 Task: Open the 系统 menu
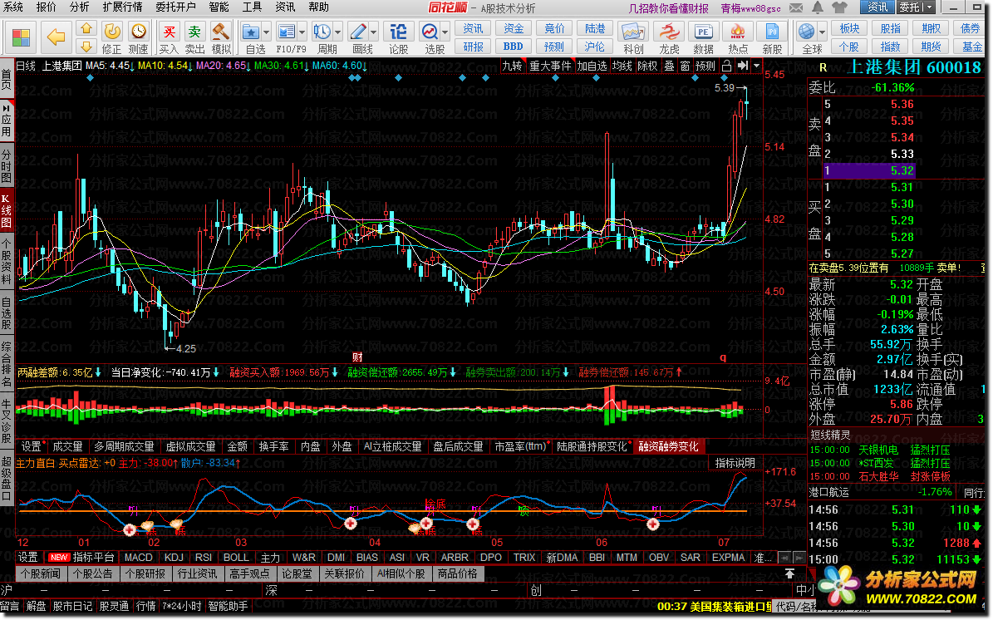click(x=12, y=7)
